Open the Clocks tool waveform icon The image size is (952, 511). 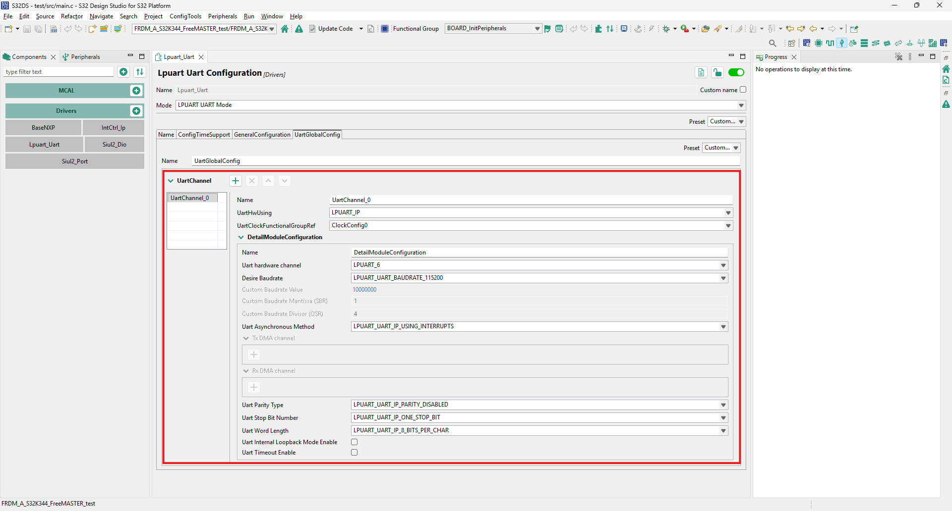(830, 43)
